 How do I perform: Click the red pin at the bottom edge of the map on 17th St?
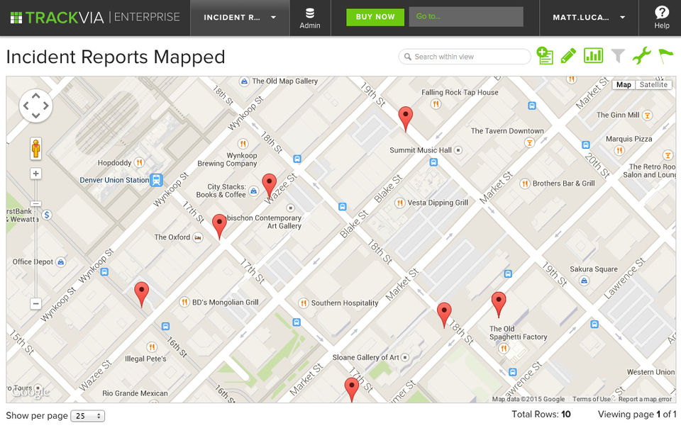pyautogui.click(x=351, y=390)
